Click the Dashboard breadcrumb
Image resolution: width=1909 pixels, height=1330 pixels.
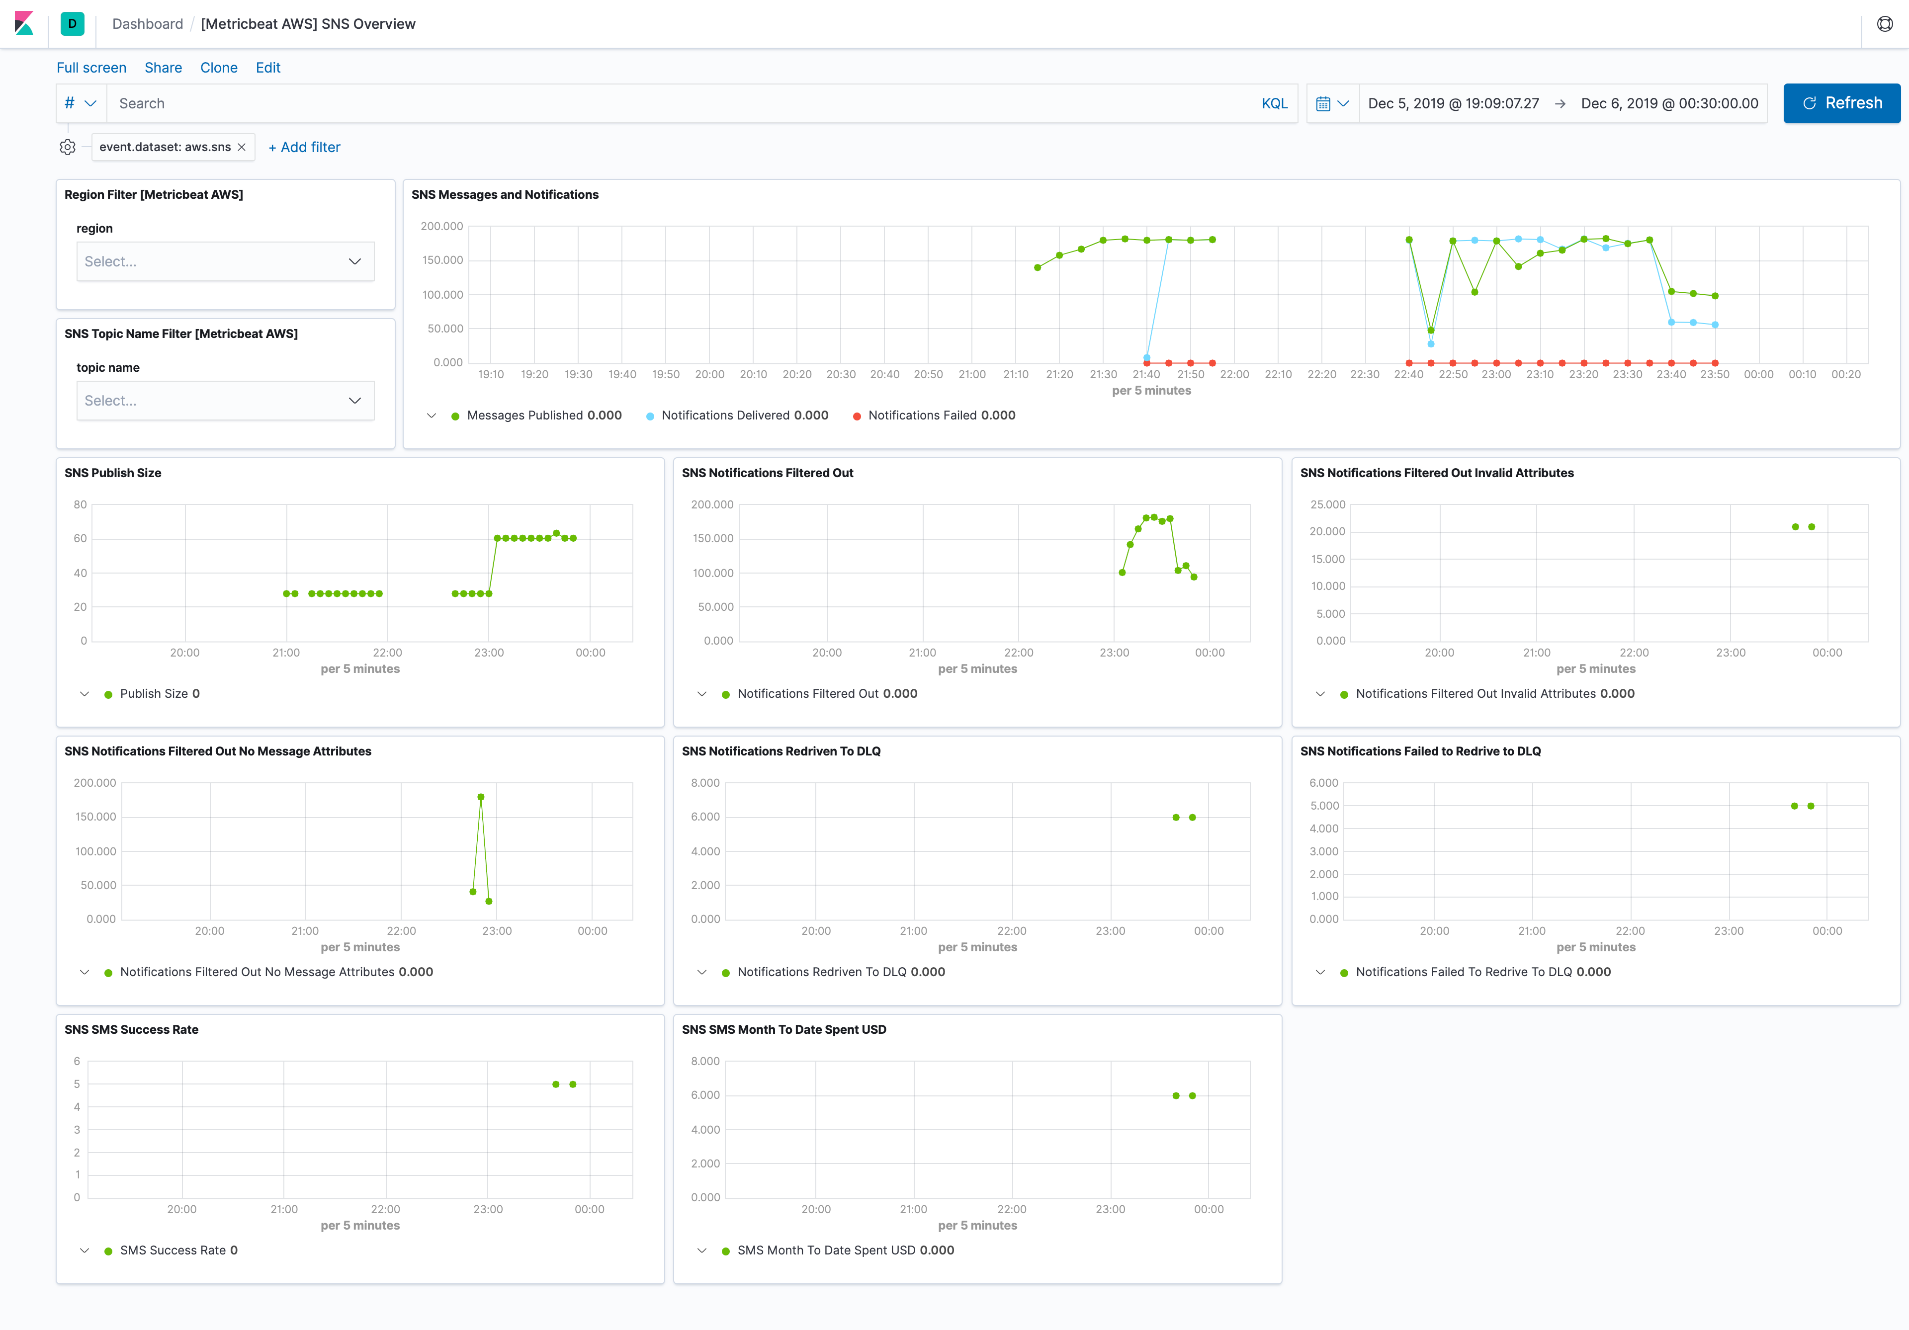[x=147, y=23]
